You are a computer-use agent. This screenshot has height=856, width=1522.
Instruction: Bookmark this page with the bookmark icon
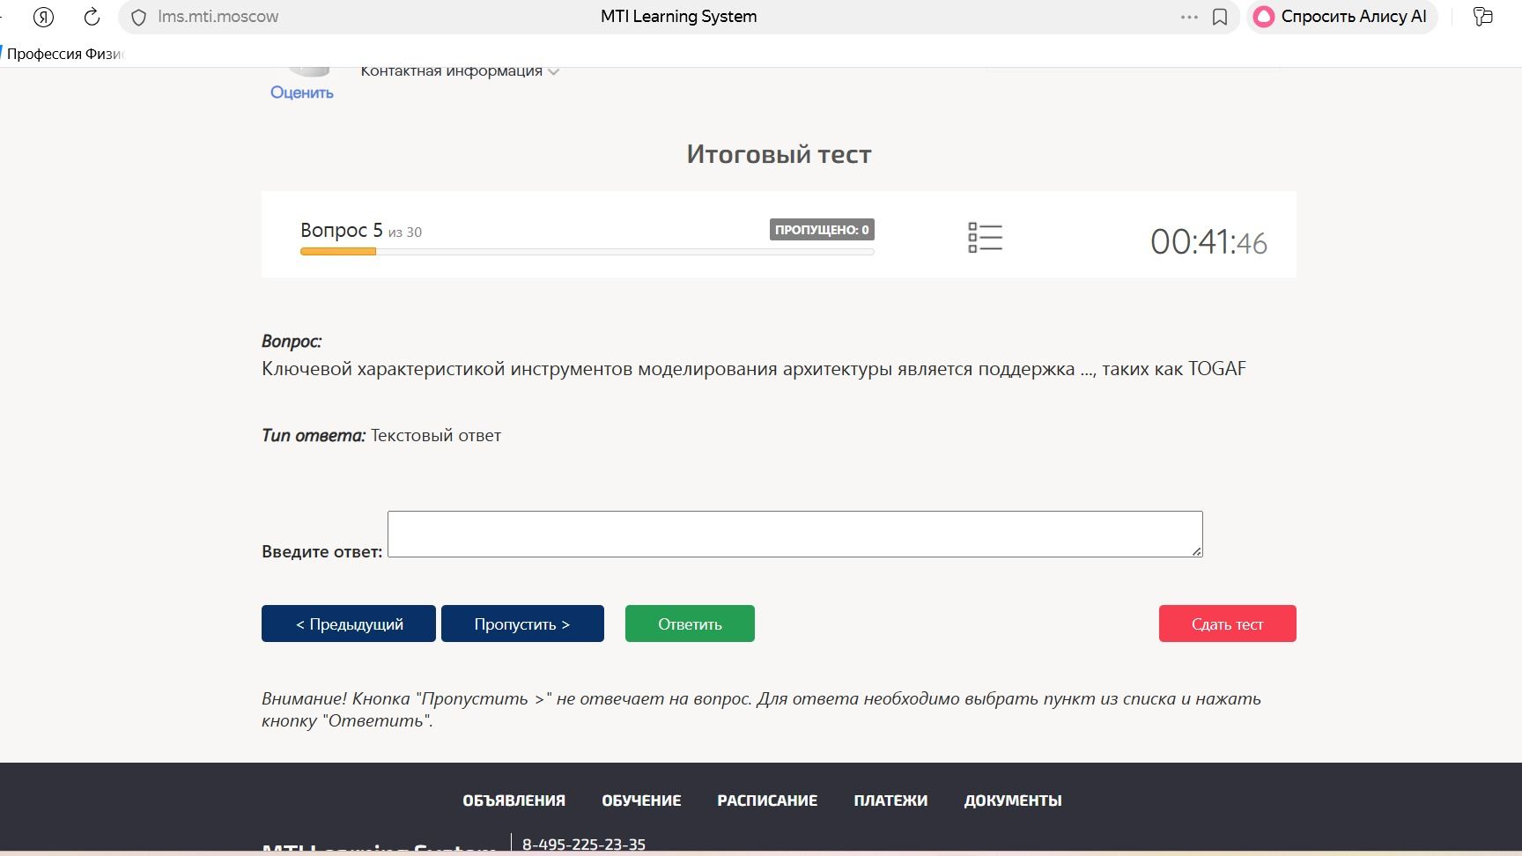[x=1220, y=17]
